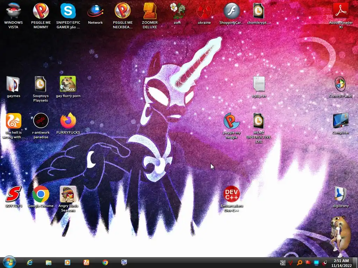Open the Windows Start menu orb
The width and height of the screenshot is (358, 268).
(9, 262)
